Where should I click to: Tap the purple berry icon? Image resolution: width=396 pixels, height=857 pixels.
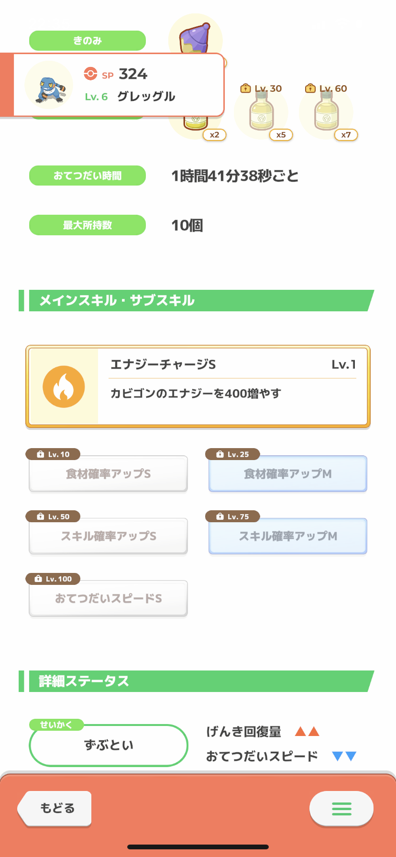click(195, 38)
